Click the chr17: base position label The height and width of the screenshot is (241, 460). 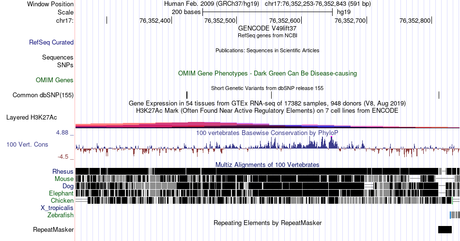click(64, 20)
